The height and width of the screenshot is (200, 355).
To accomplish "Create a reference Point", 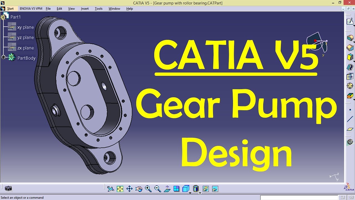I will tap(350, 110).
